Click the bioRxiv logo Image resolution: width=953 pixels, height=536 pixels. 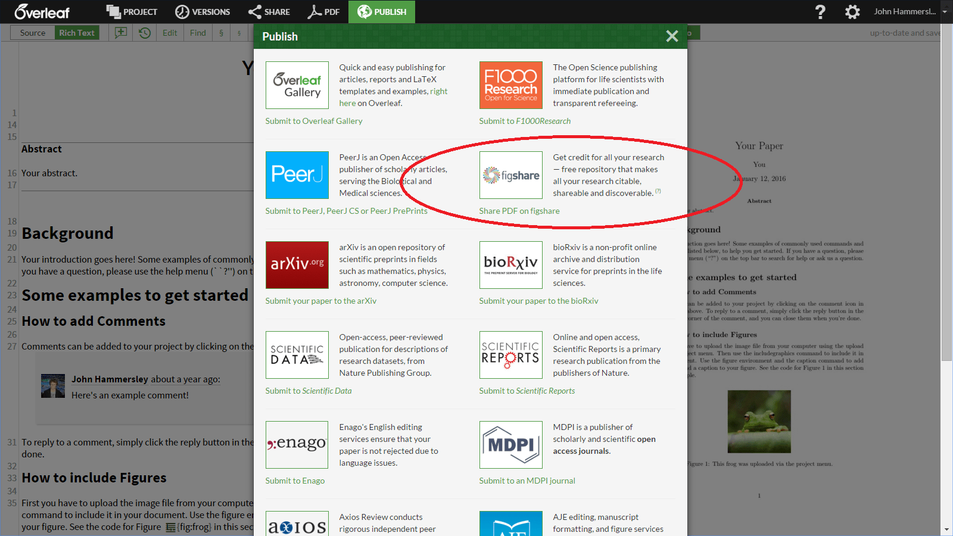[511, 265]
